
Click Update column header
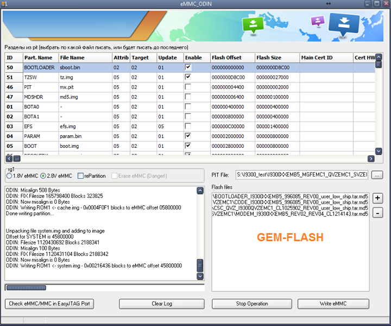click(x=170, y=58)
